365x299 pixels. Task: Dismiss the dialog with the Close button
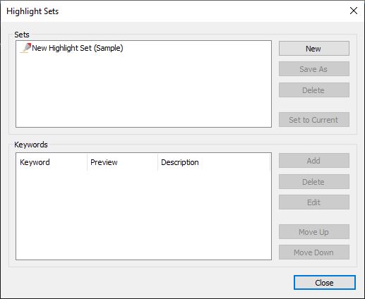tap(324, 283)
